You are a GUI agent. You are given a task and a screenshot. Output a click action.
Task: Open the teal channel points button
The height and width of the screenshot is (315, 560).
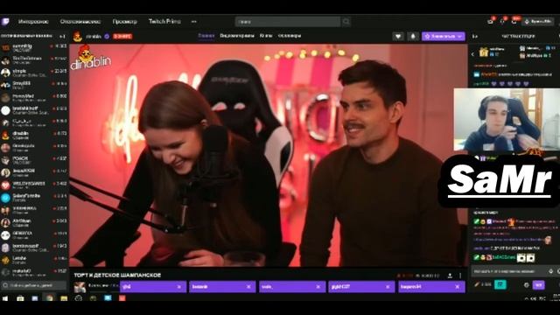[x=500, y=284]
